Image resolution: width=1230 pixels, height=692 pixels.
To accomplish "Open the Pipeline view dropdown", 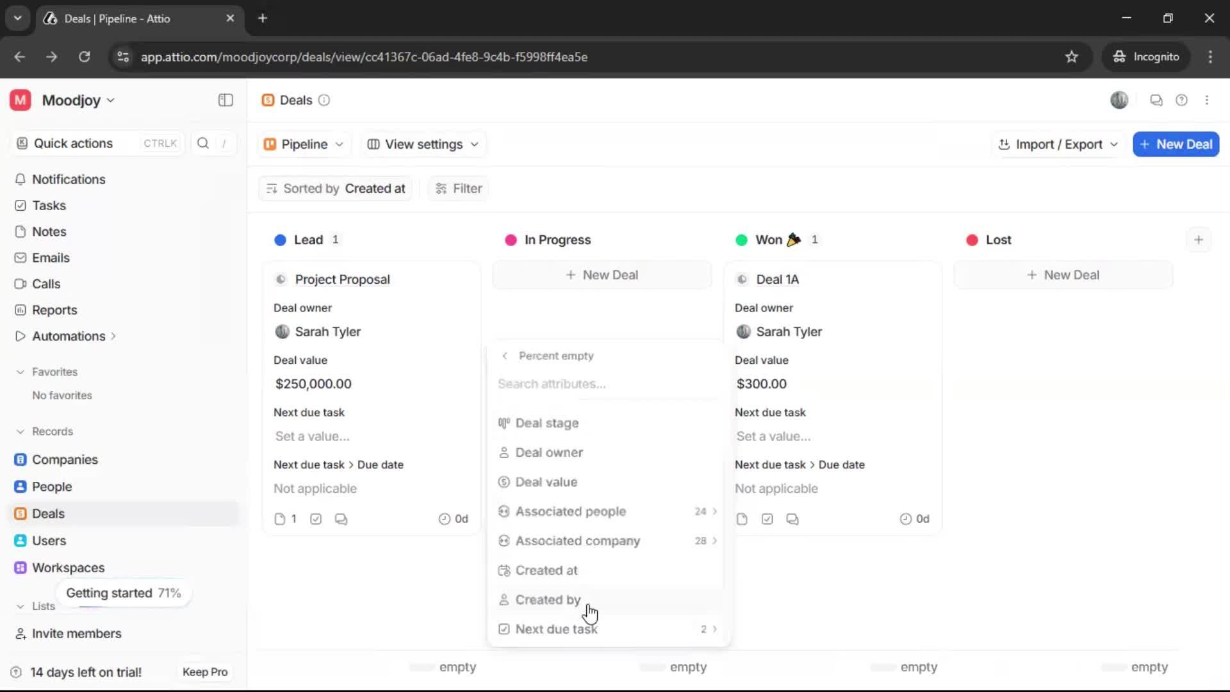I will [x=304, y=144].
